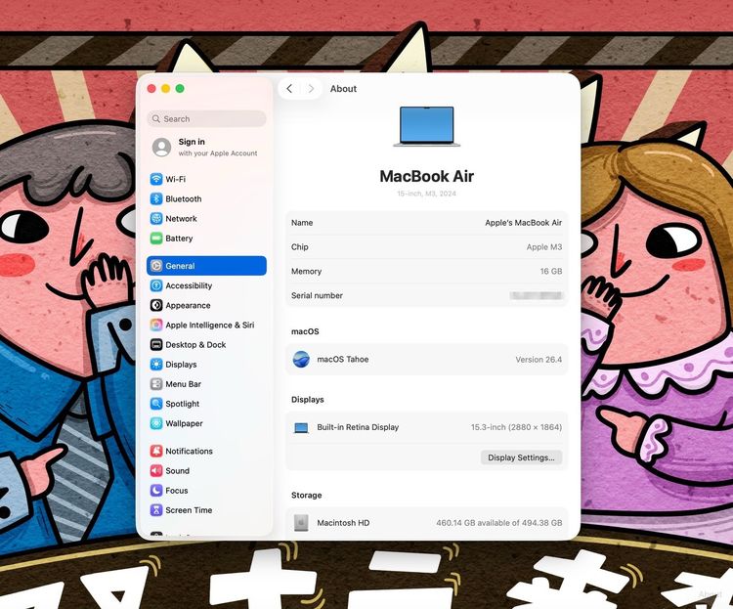Select Desktop & Dock icon
Image resolution: width=733 pixels, height=609 pixels.
(156, 345)
